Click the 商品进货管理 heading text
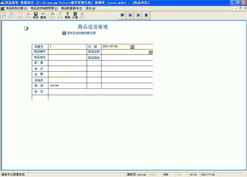This screenshot has height=177, width=247. point(93,27)
